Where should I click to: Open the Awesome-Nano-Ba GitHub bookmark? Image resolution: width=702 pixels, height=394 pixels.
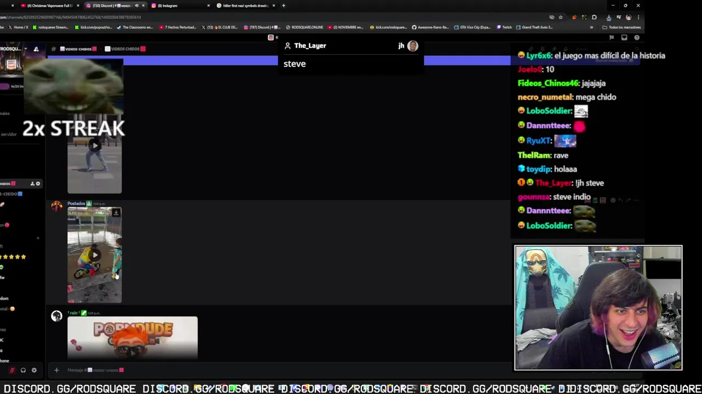pyautogui.click(x=430, y=27)
